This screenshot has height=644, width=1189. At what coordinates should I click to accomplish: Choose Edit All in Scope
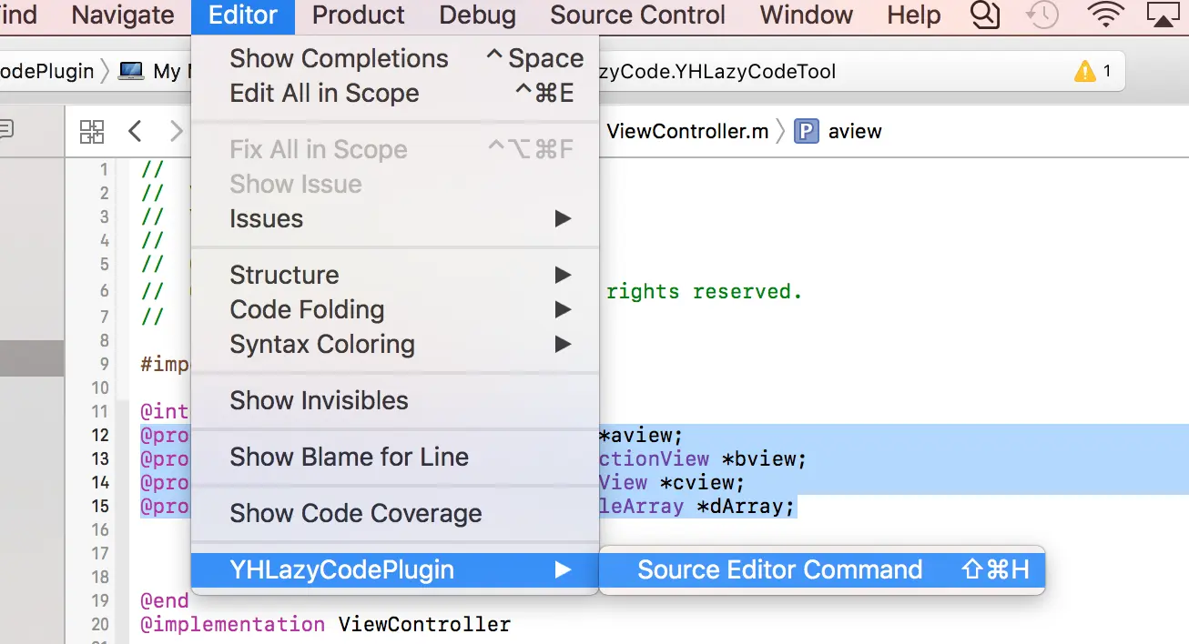395,93
